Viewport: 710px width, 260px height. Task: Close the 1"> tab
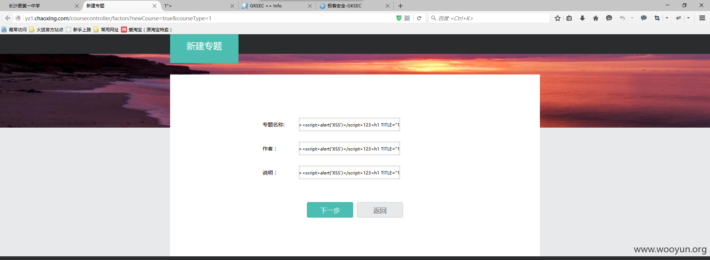pyautogui.click(x=232, y=6)
